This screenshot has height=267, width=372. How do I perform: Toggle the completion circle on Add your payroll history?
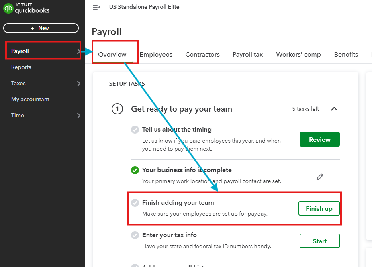(135, 265)
